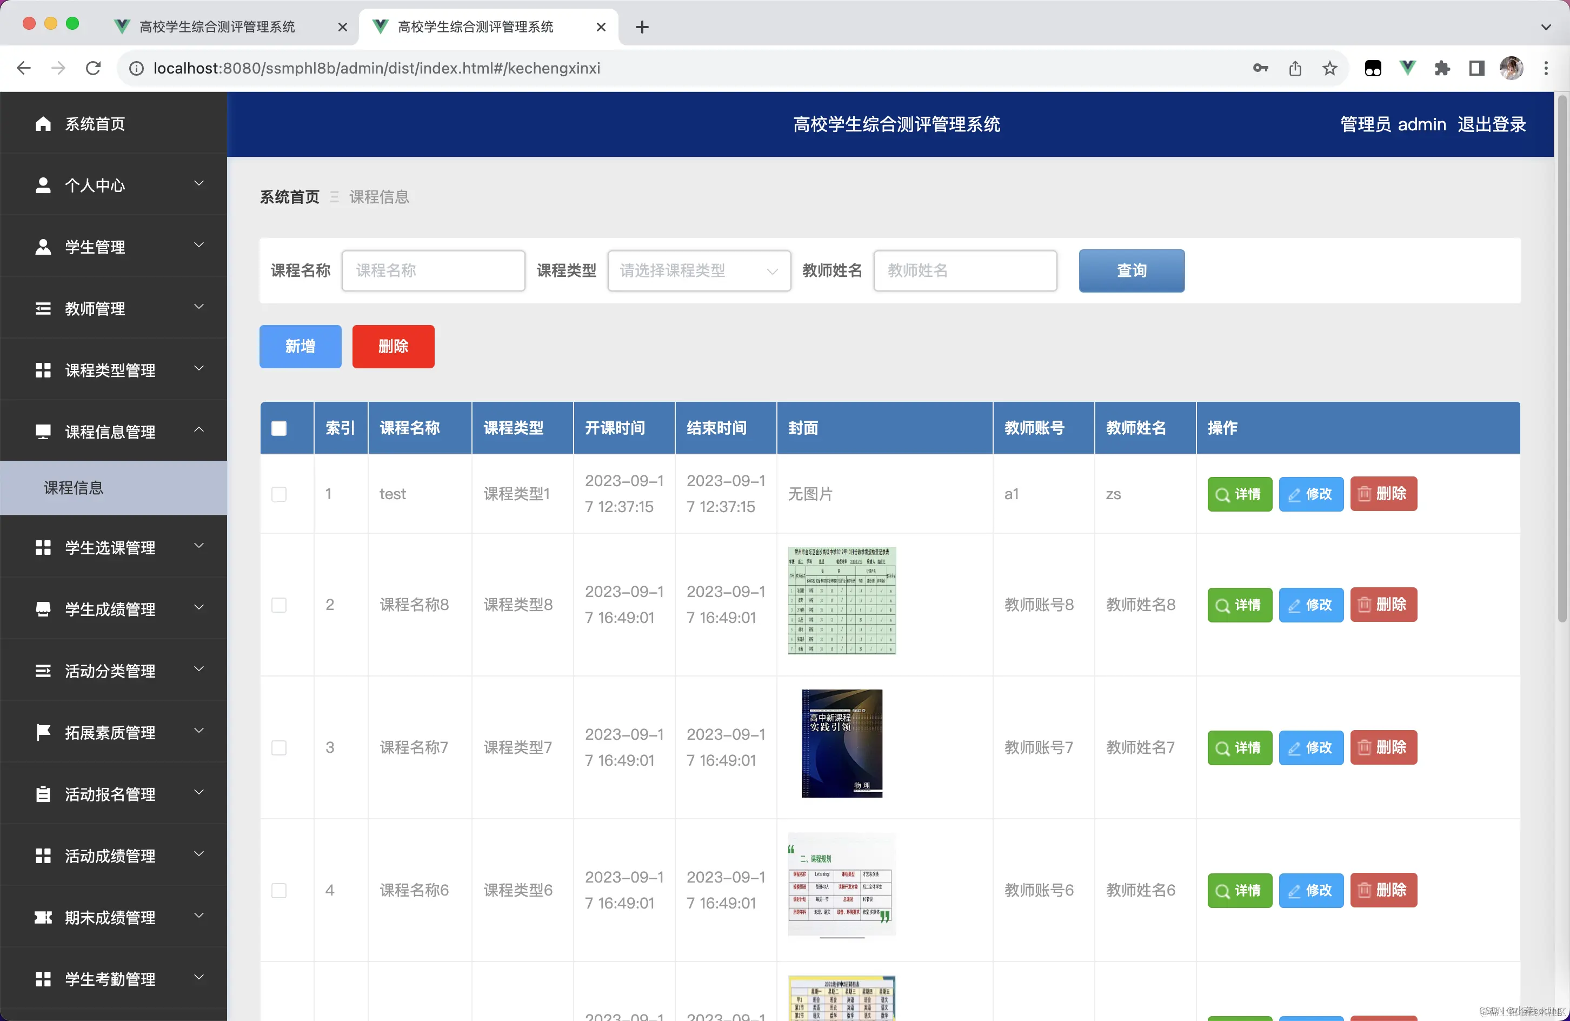Check the checkbox for 课程名称7 row
Viewport: 1570px width, 1021px height.
point(279,747)
